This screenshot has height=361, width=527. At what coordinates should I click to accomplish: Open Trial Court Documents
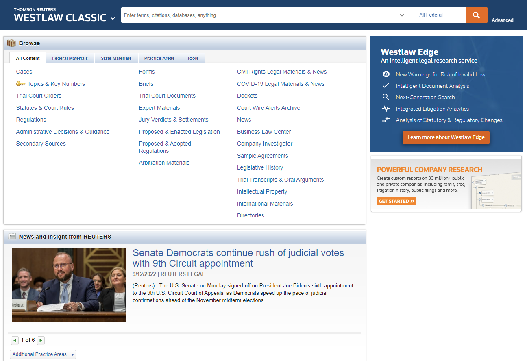(167, 96)
